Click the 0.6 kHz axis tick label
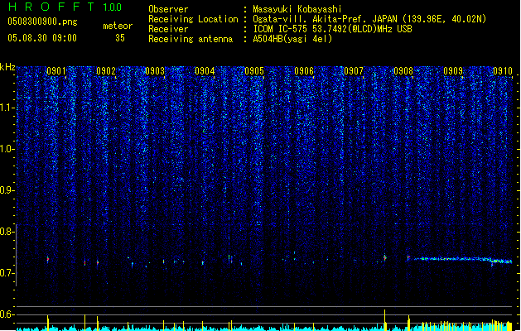521x331 pixels. pos(7,314)
